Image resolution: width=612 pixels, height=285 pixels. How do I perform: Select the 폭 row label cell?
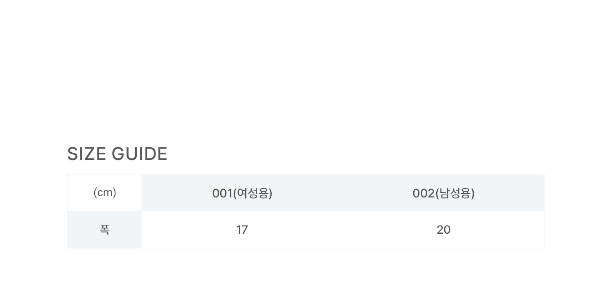tap(105, 230)
